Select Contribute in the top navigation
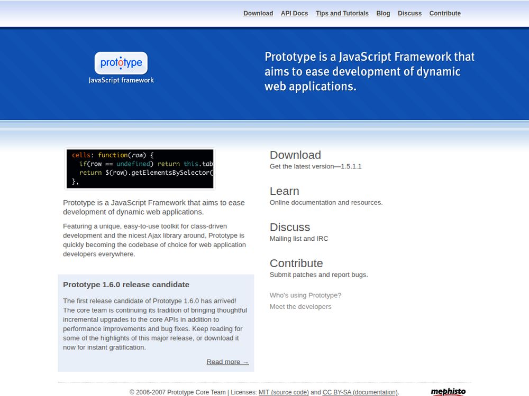This screenshot has width=529, height=396. click(x=445, y=14)
